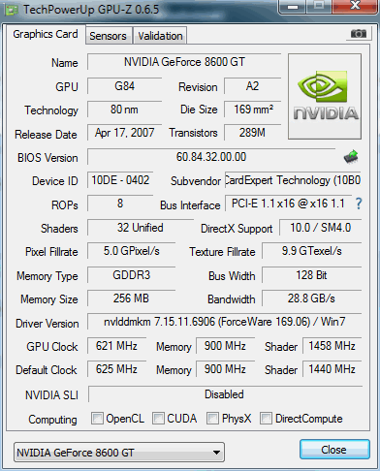Click the Driver Version field
This screenshot has height=471, width=380.
(x=225, y=322)
